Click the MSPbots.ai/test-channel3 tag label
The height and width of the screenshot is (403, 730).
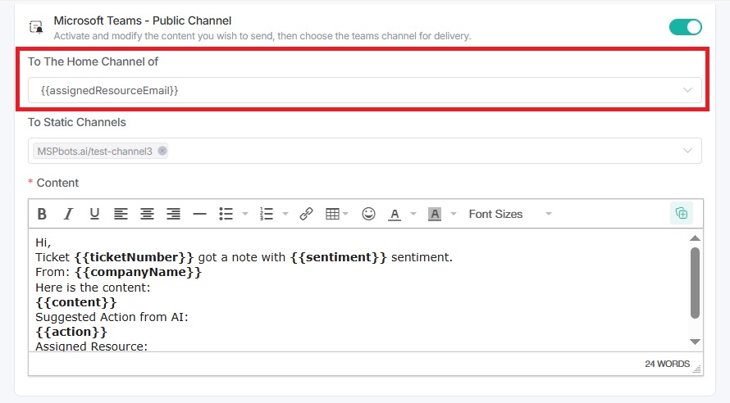click(x=95, y=151)
